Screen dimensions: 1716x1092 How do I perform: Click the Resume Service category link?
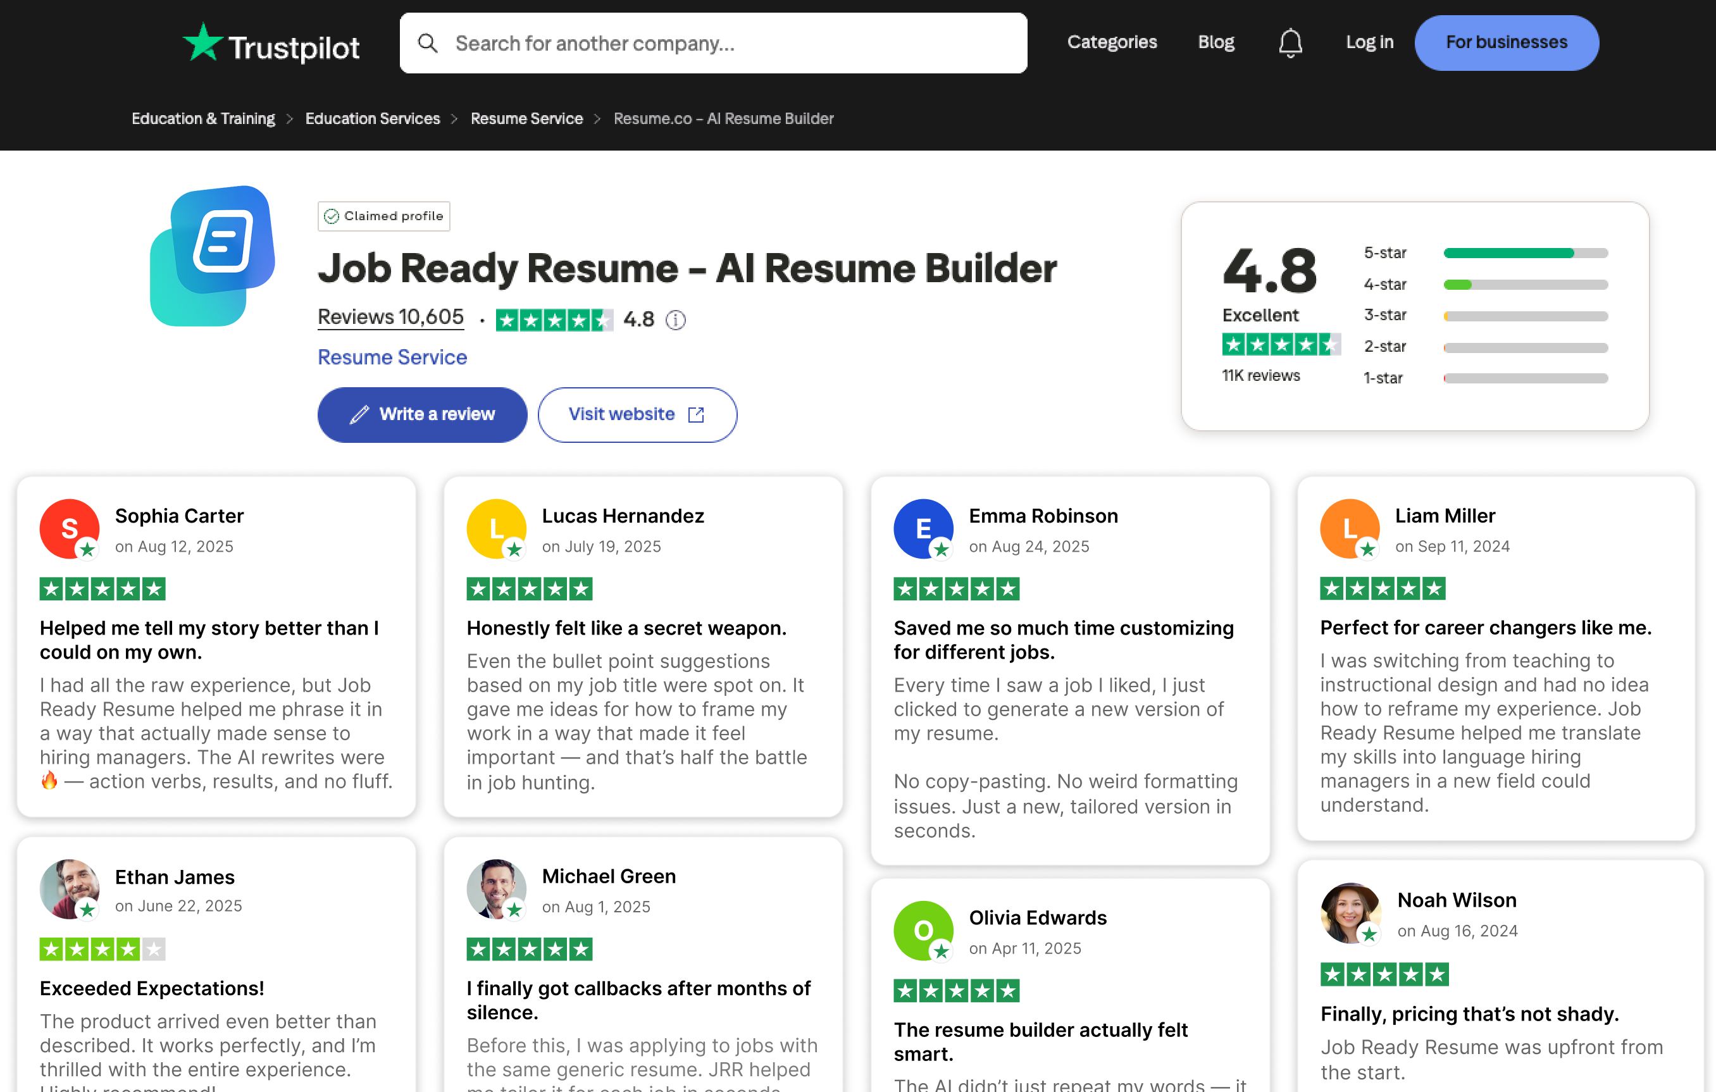point(392,357)
